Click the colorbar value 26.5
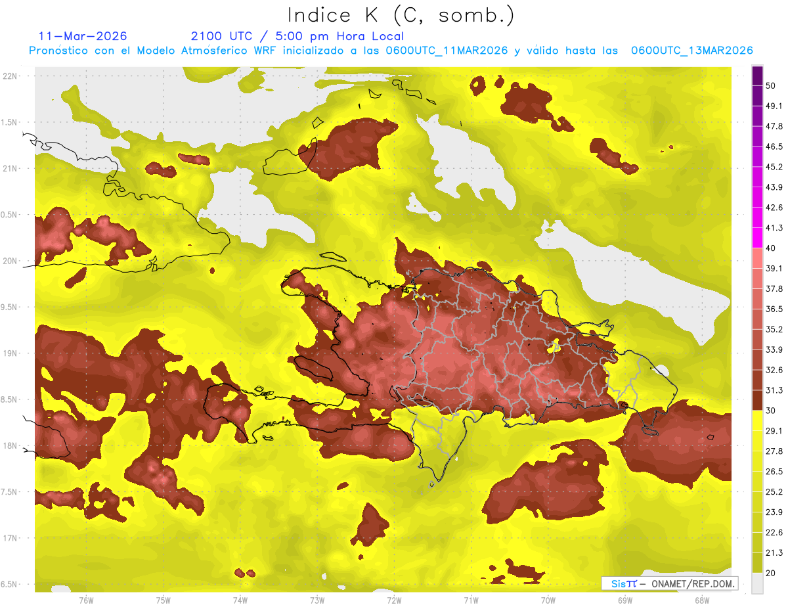788x609 pixels. click(774, 472)
